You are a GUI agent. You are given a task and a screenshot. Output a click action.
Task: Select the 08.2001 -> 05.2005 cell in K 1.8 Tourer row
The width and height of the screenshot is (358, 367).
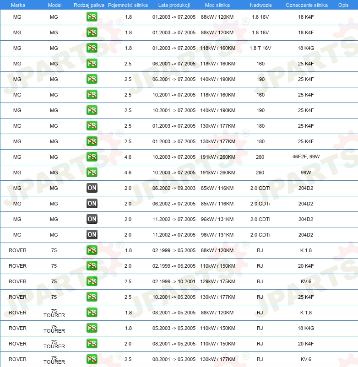pyautogui.click(x=174, y=313)
